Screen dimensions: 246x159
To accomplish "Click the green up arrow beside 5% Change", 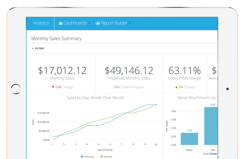I will click(176, 87).
